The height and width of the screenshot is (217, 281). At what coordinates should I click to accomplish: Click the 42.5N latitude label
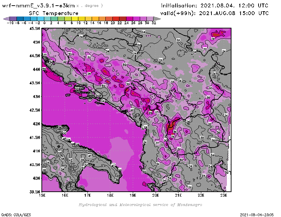[x=34, y=110]
